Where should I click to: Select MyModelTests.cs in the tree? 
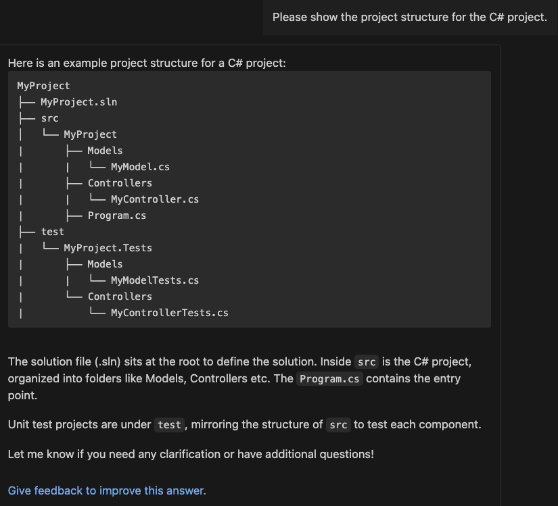coord(154,280)
